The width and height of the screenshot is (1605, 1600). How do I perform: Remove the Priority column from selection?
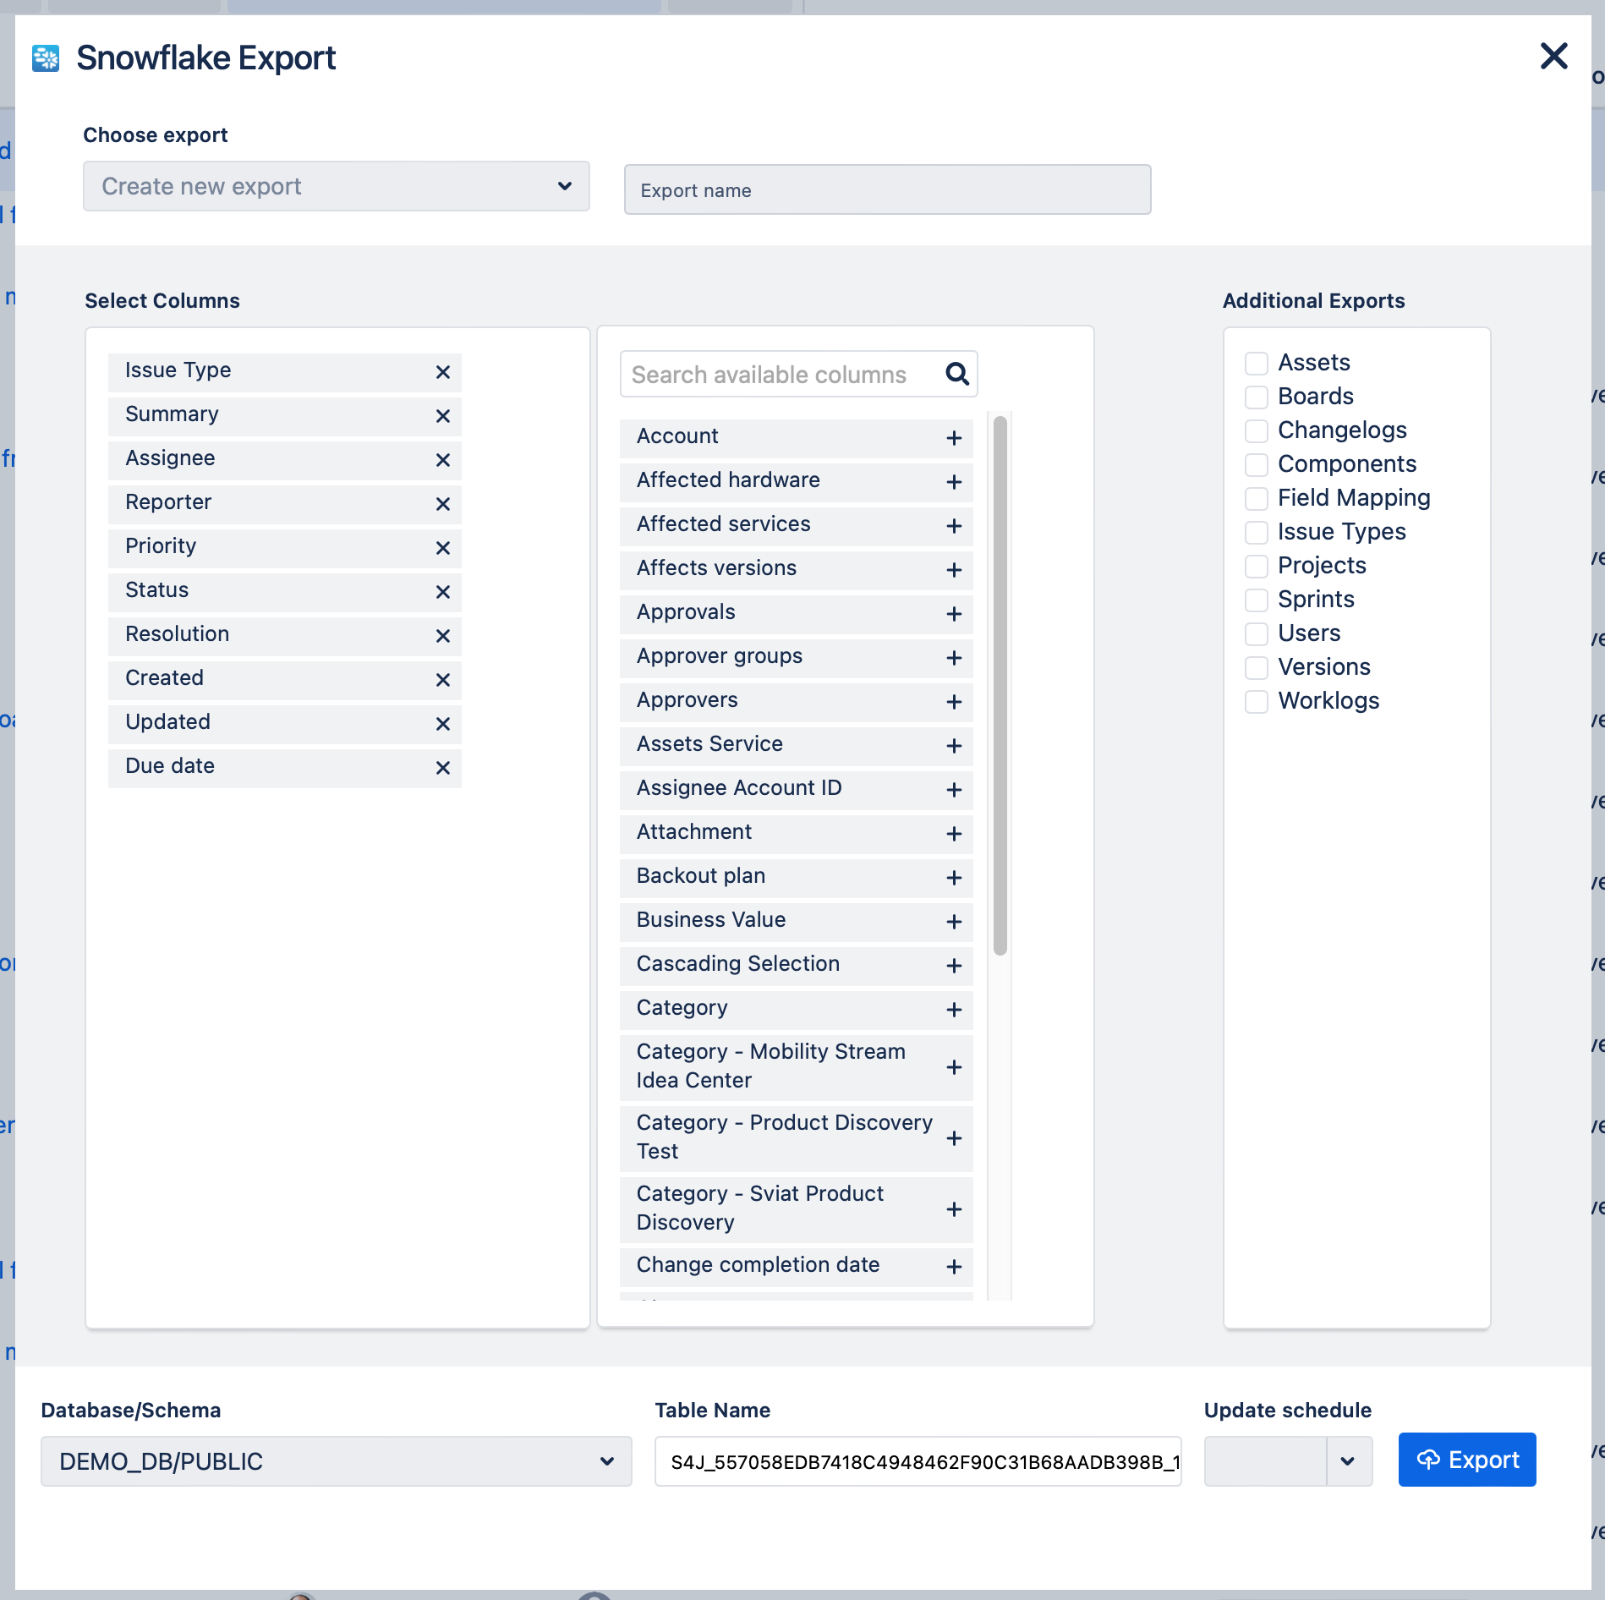tap(442, 548)
